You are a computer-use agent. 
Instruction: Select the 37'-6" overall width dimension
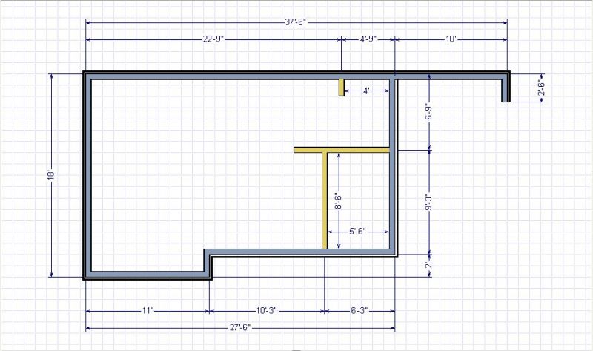pos(295,22)
